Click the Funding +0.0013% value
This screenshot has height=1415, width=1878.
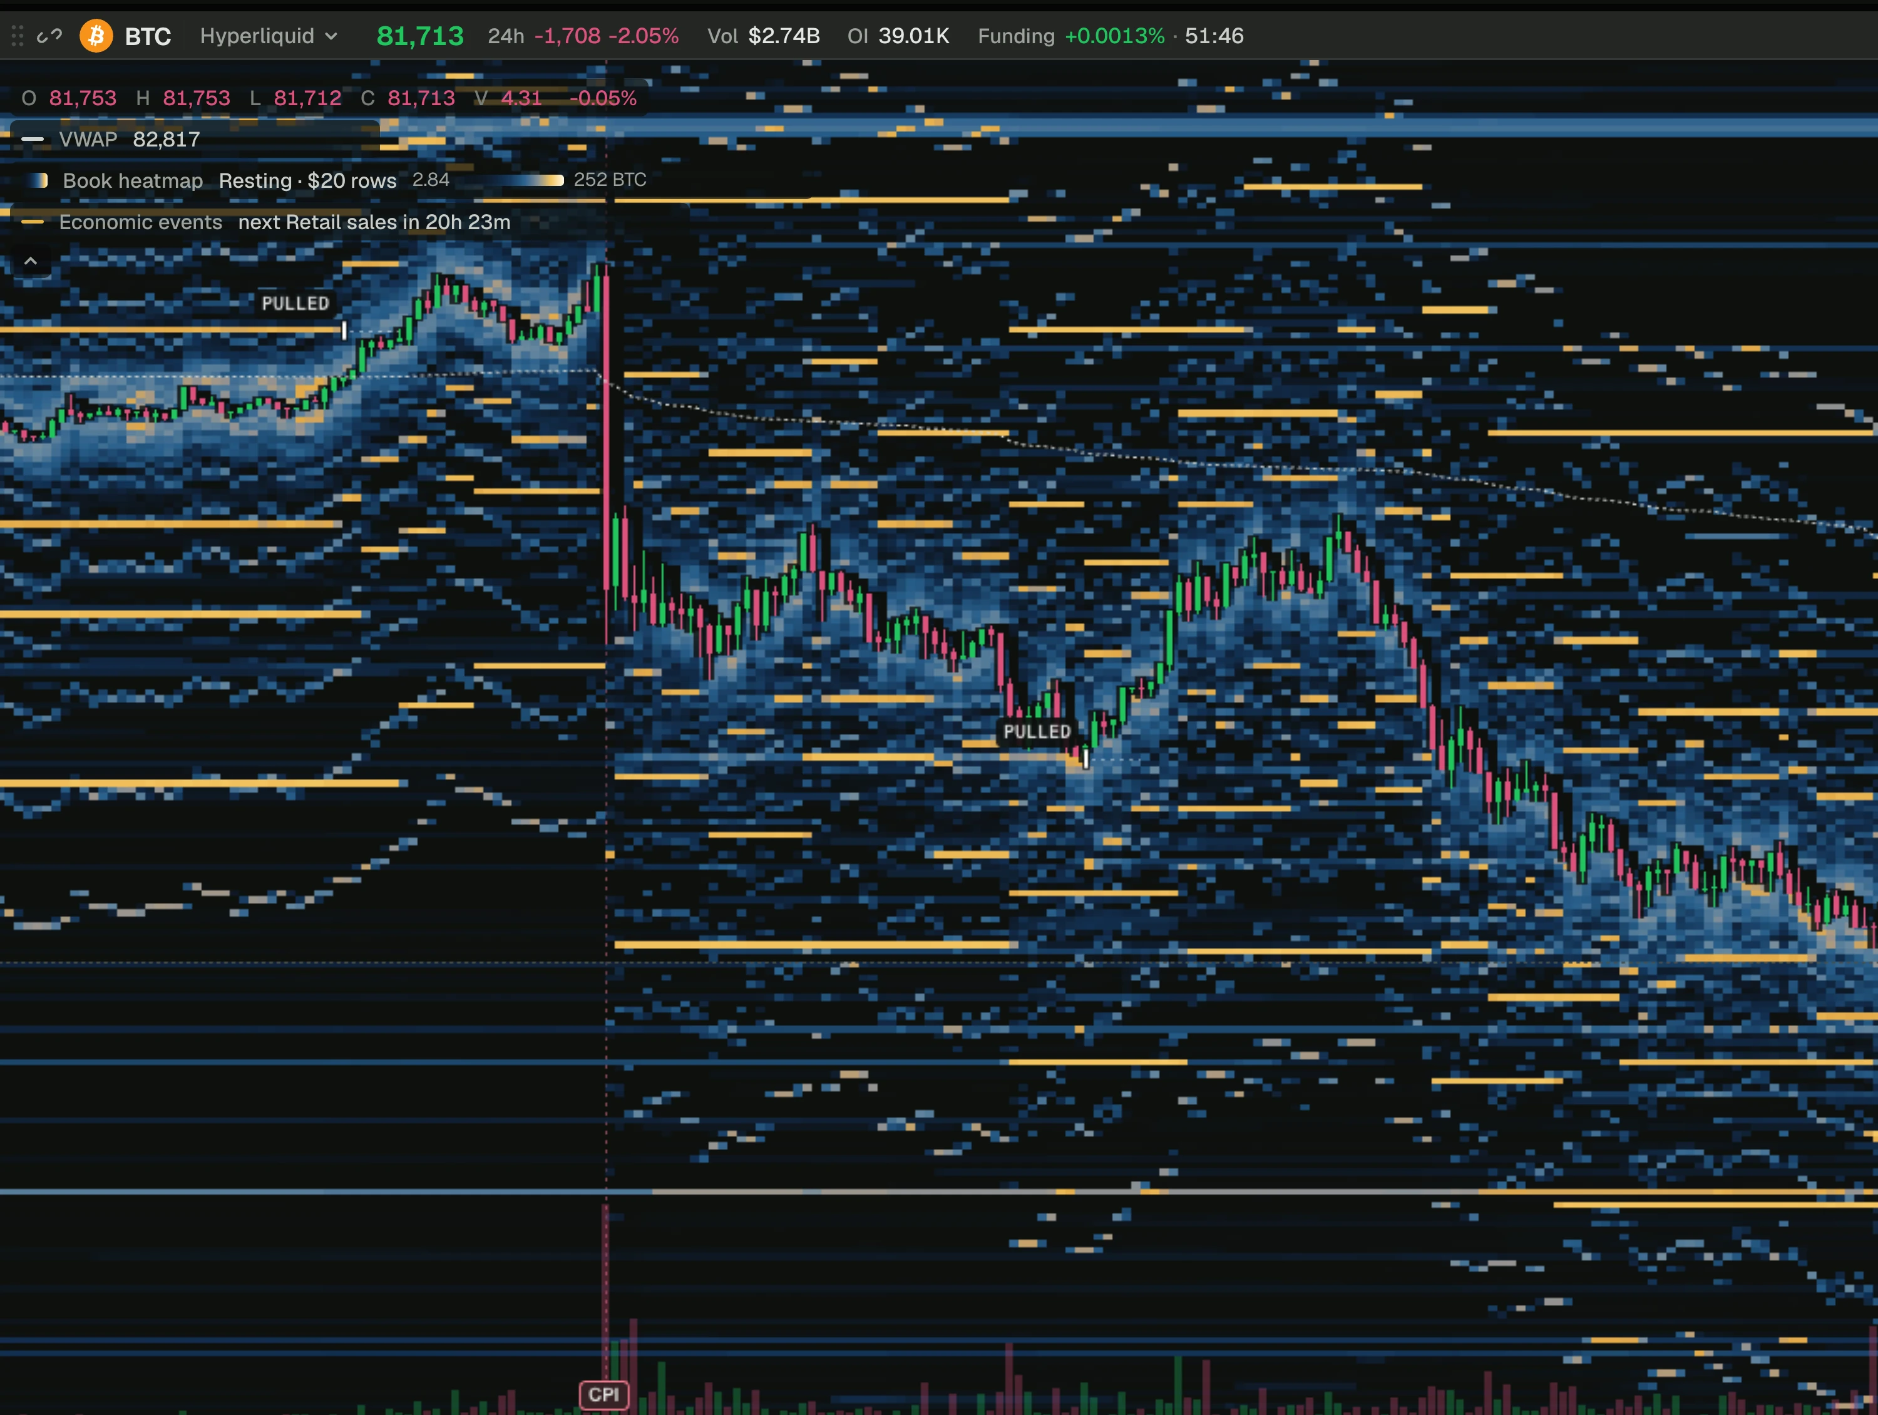(x=1115, y=36)
